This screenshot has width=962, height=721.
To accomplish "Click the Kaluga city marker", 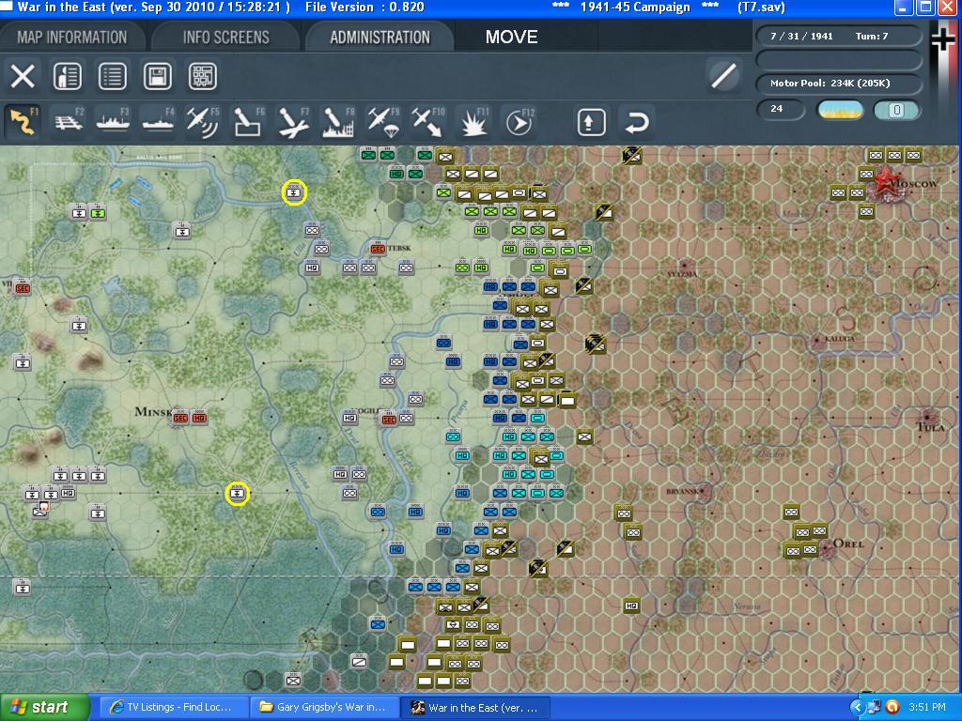I will 818,340.
